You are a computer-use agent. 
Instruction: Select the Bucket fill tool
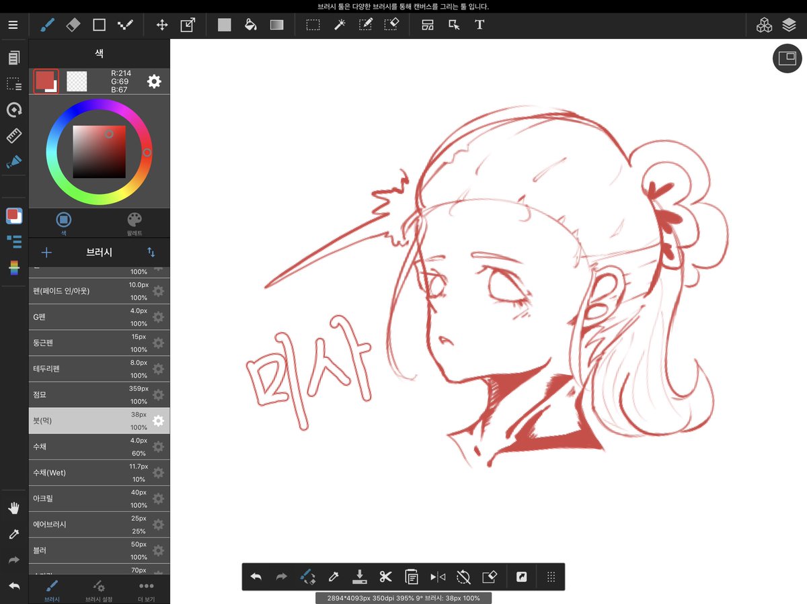[x=251, y=25]
